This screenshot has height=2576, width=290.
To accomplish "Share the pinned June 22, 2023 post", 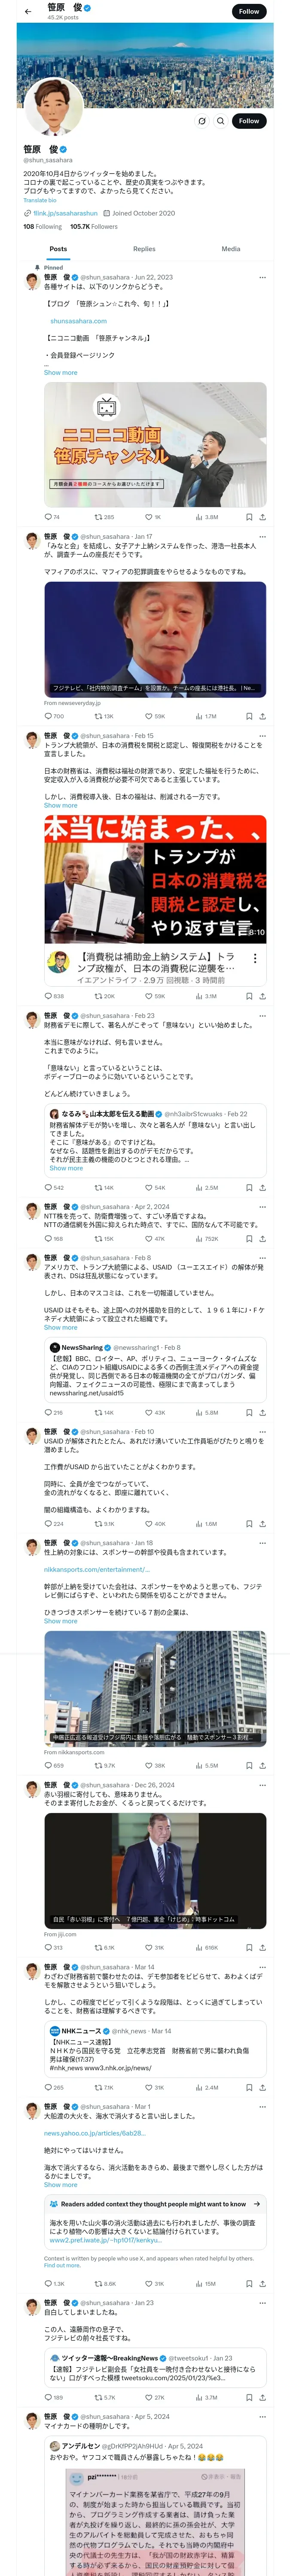I will point(262,517).
